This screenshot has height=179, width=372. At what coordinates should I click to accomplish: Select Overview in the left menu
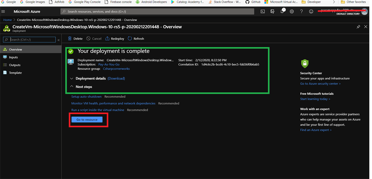pos(31,49)
